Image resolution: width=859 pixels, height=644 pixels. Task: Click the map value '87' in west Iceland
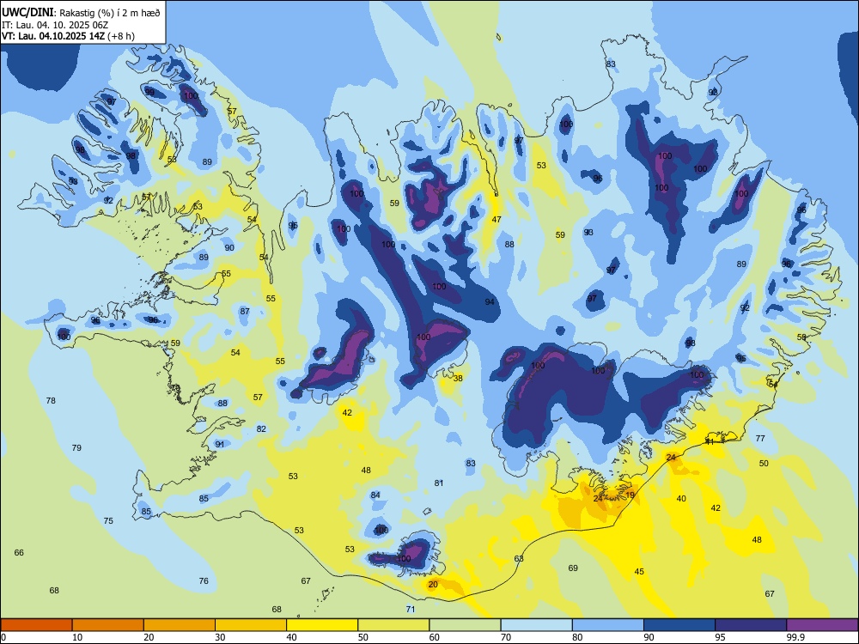pyautogui.click(x=245, y=311)
